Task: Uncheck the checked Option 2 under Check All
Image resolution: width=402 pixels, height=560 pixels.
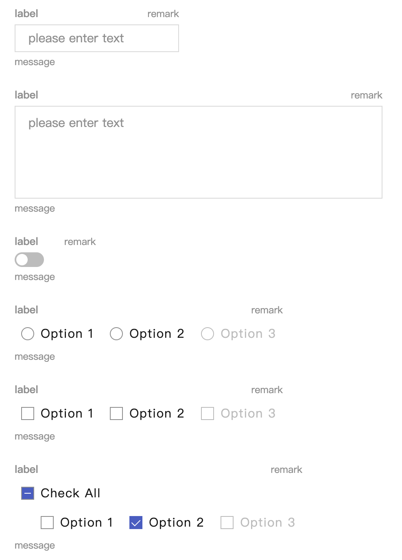Action: (x=136, y=523)
